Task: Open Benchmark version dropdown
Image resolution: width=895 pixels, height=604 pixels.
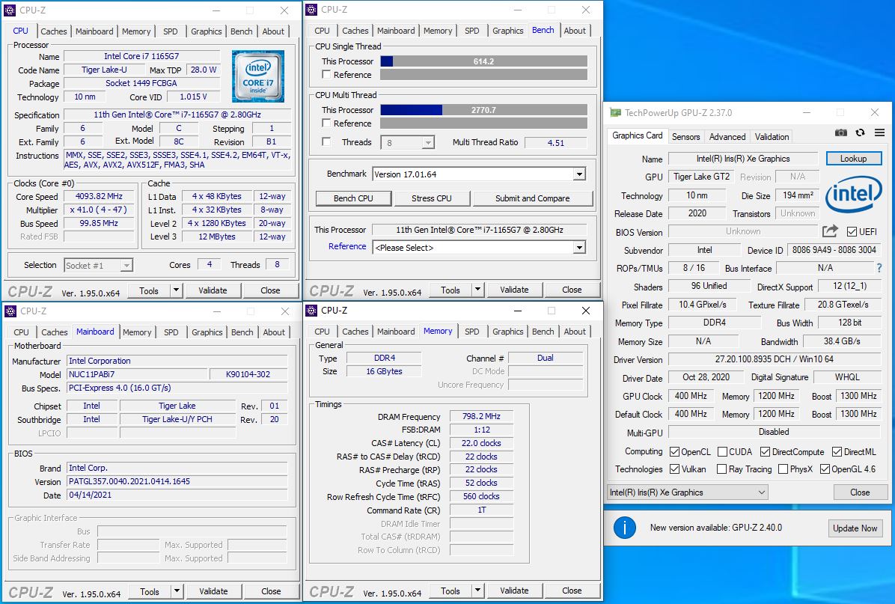Action: point(579,174)
